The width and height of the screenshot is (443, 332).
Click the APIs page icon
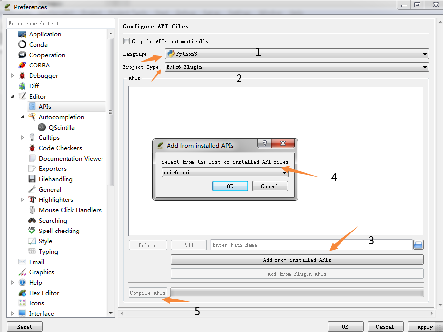click(x=32, y=107)
